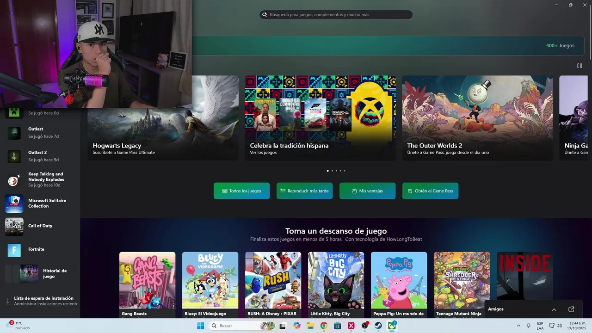Launch Microsoft Solitaire Collection from sidebar icon
This screenshot has width=592, height=333.
coord(14,203)
